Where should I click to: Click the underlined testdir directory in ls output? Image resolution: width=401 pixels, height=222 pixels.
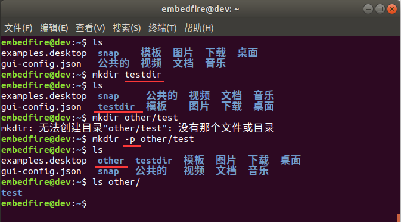tap(116, 107)
